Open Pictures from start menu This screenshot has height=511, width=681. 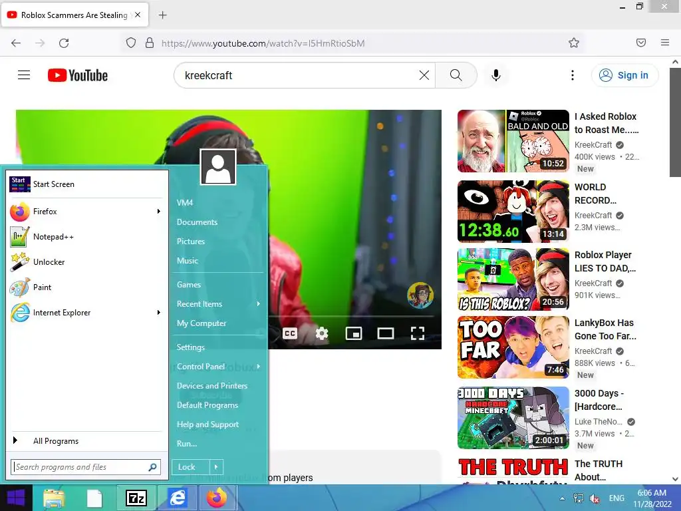coord(191,241)
